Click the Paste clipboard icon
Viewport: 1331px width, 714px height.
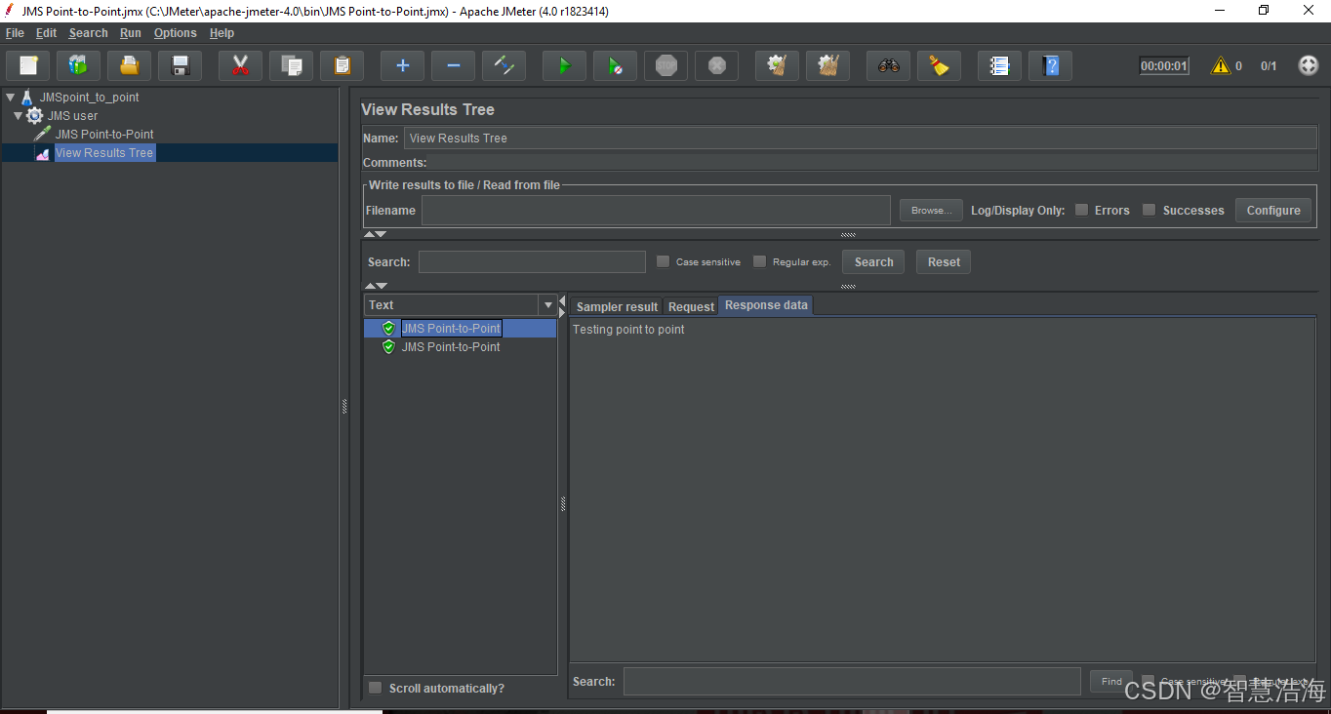pyautogui.click(x=343, y=65)
